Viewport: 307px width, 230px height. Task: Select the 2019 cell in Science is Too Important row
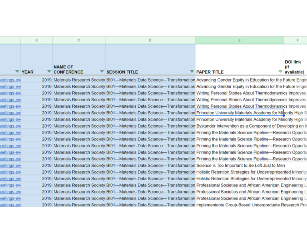click(37, 166)
